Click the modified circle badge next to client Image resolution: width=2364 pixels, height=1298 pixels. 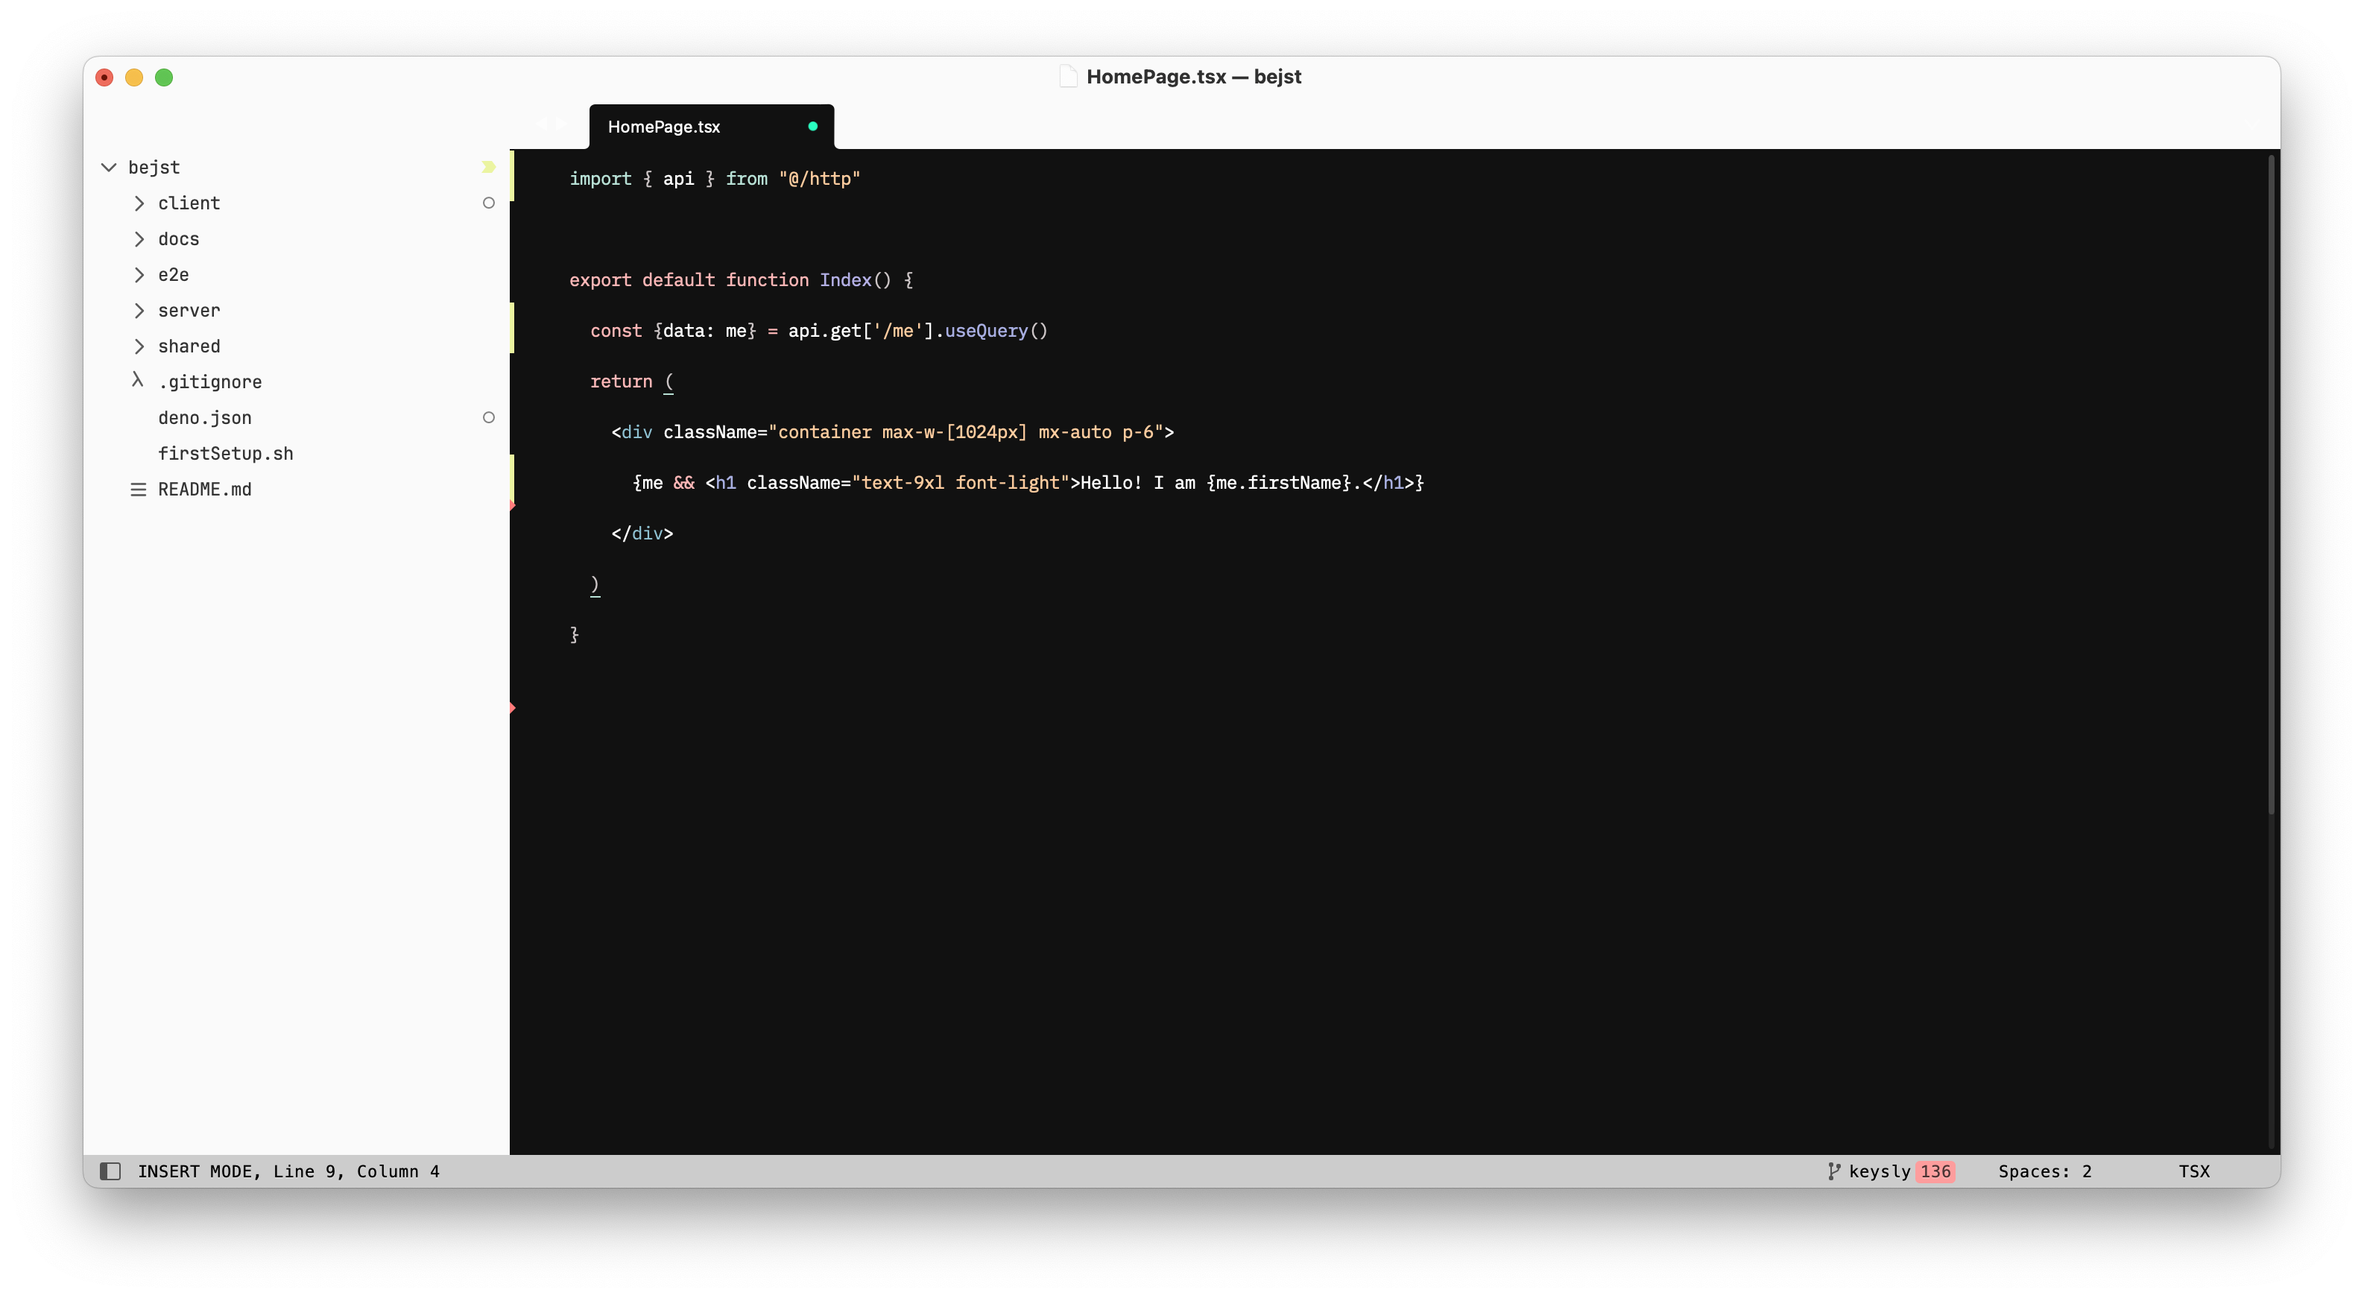point(488,203)
